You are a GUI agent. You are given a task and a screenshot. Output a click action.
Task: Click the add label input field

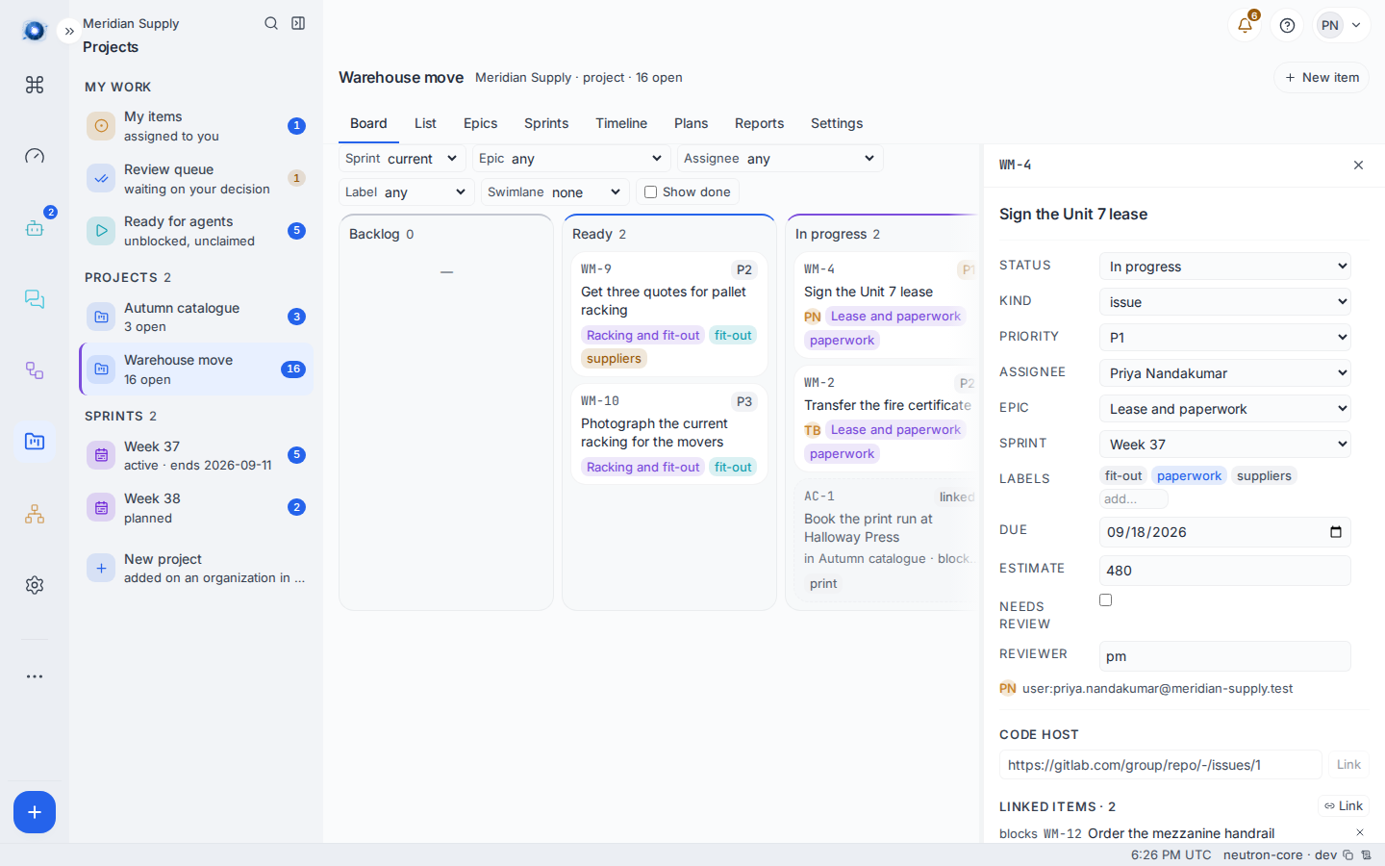(x=1133, y=498)
